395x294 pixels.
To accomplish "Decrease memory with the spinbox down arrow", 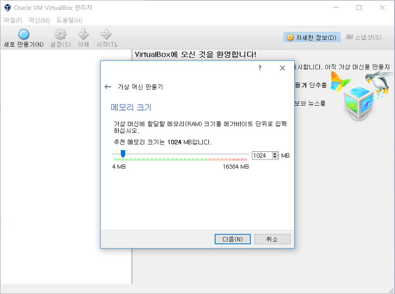I will [x=275, y=158].
